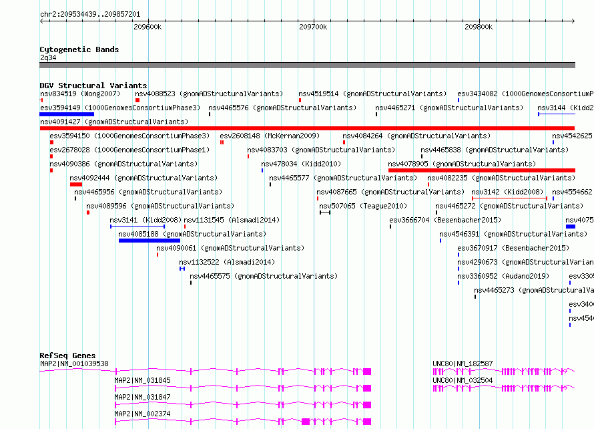Screen dimensions: 594x429
Task: Open the nsv4084264 variant label
Action: point(416,136)
